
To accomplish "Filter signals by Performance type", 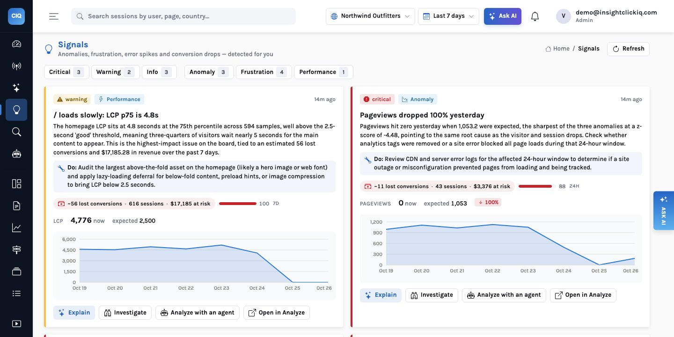I will point(323,72).
